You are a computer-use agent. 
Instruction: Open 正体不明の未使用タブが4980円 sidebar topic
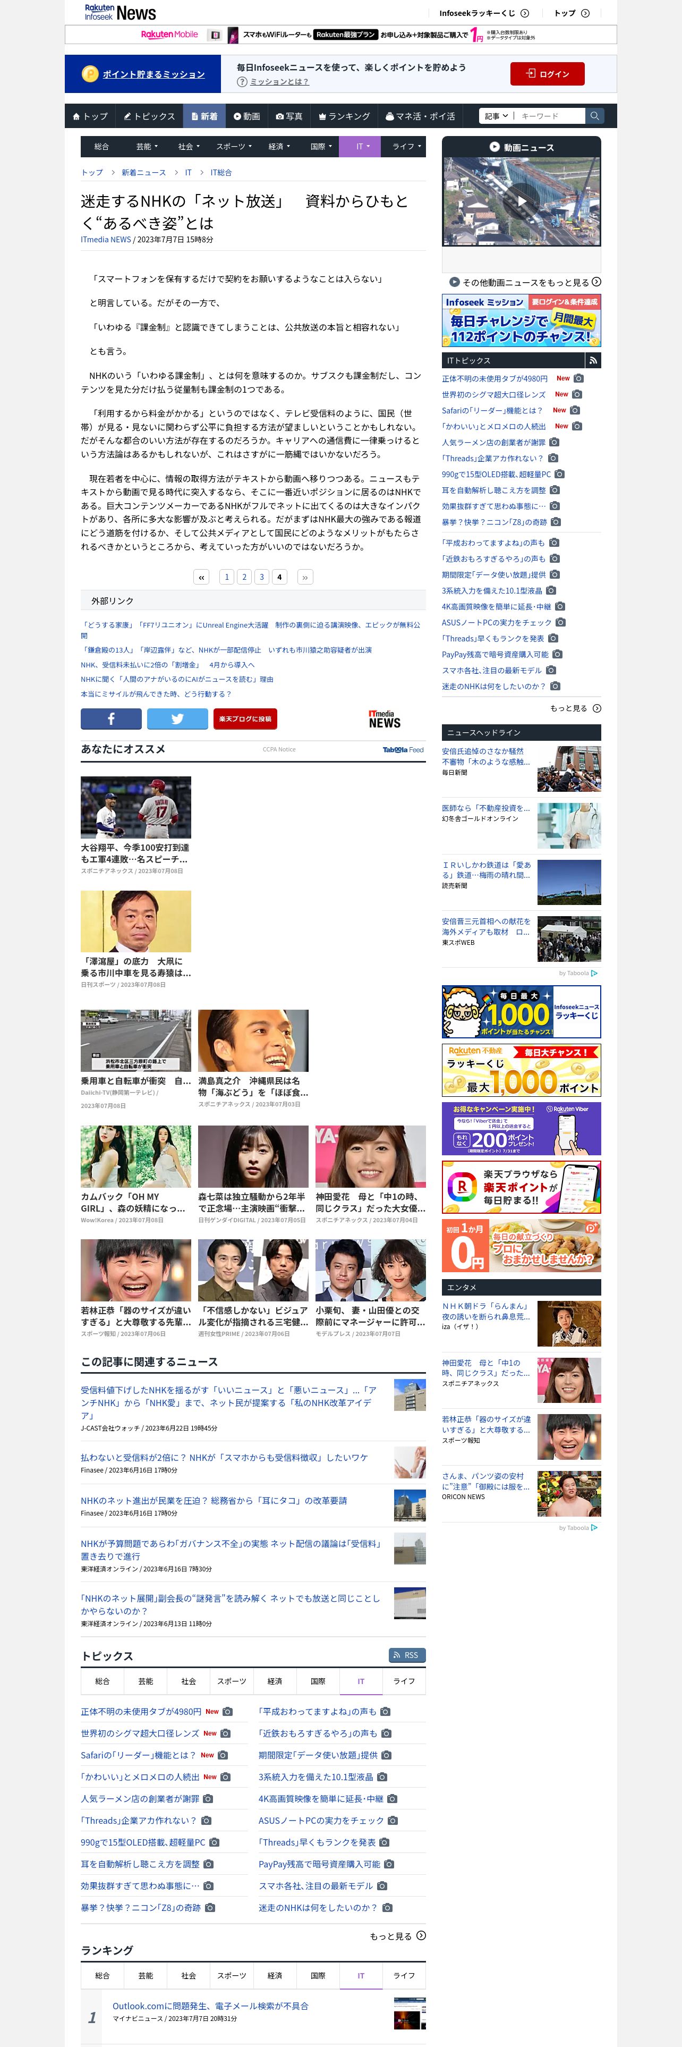(x=495, y=378)
